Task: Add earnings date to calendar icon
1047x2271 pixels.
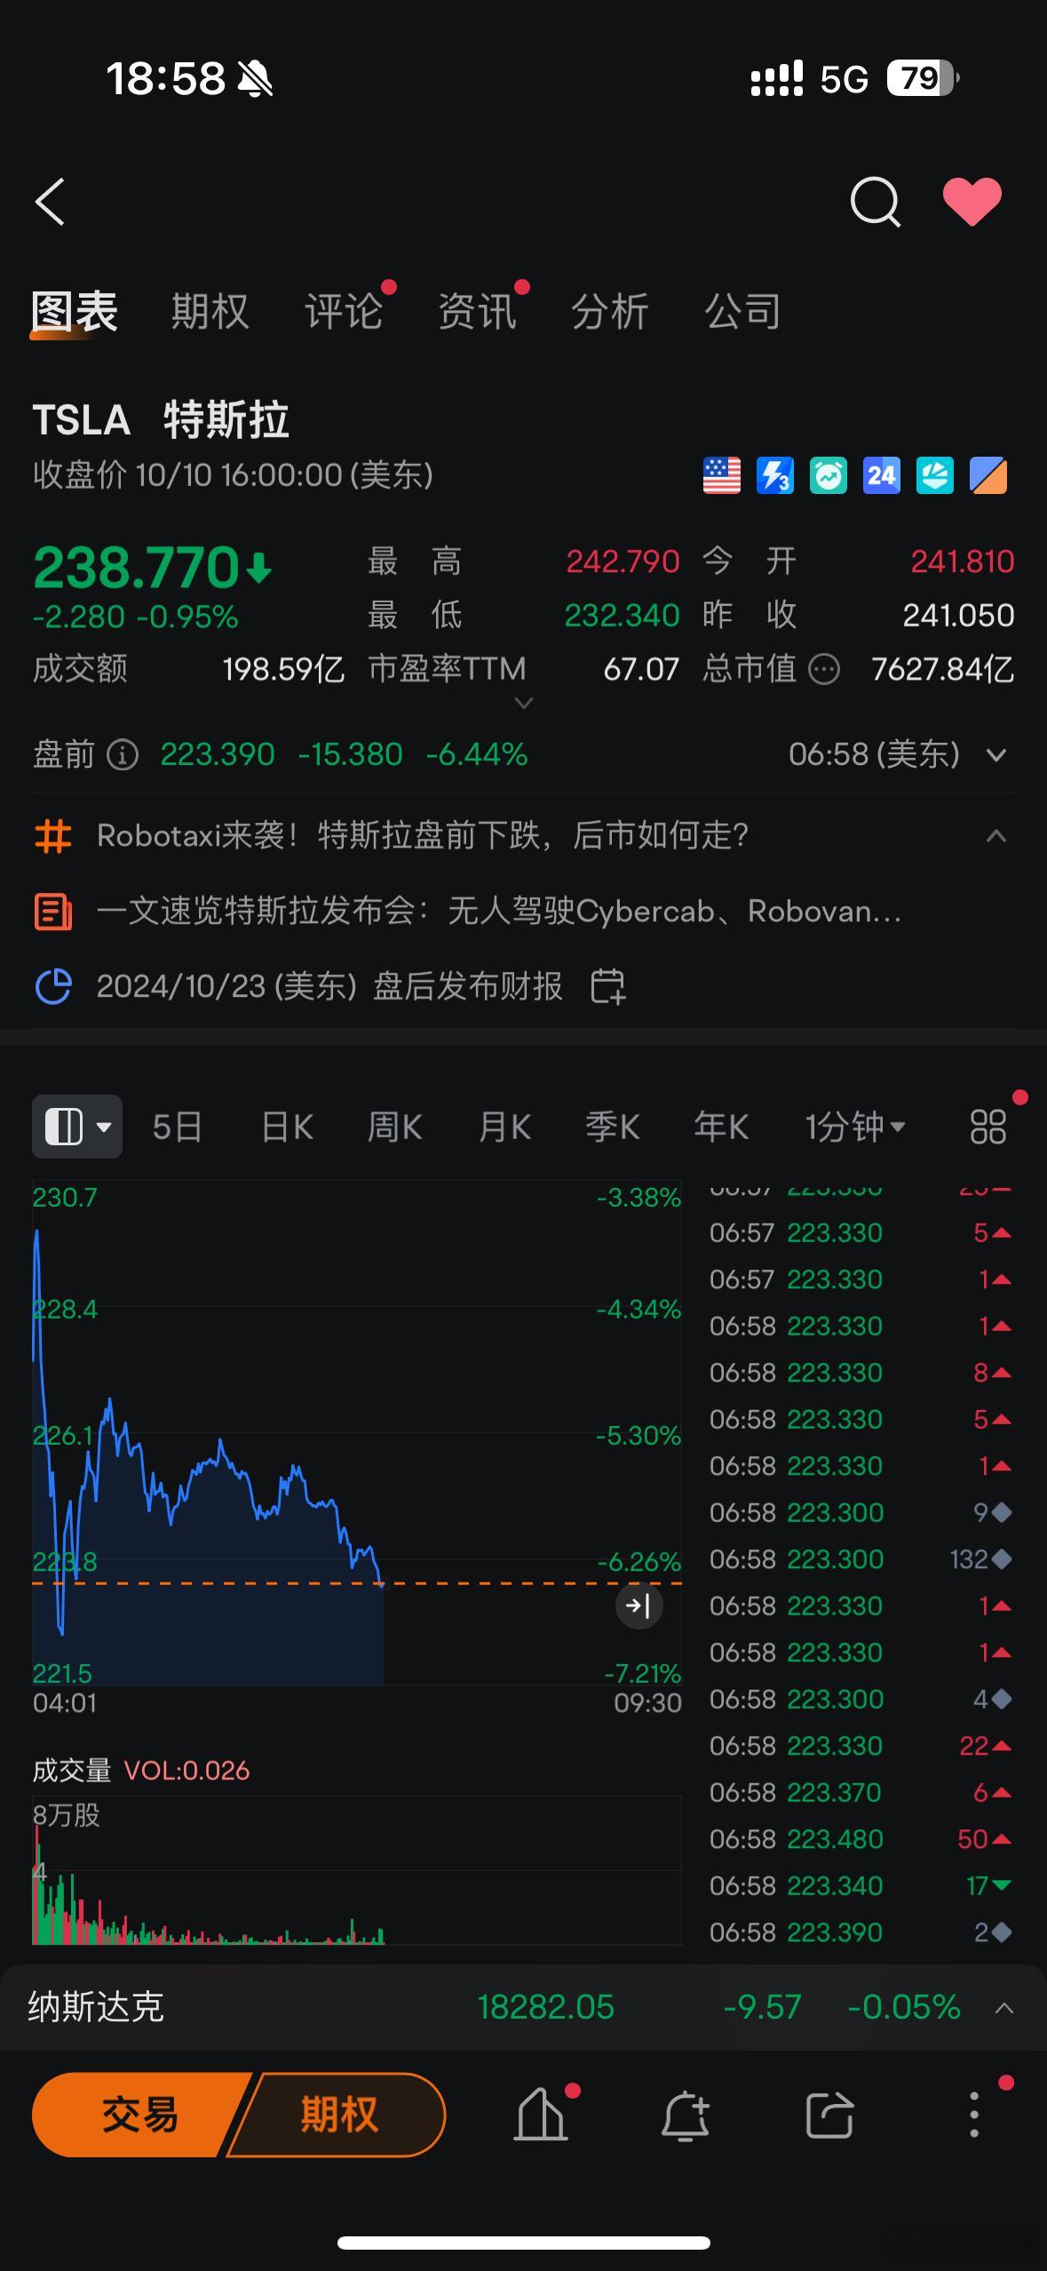Action: pyautogui.click(x=608, y=986)
